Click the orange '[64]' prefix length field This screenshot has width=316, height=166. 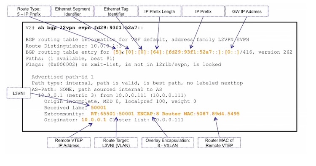(x=156, y=52)
